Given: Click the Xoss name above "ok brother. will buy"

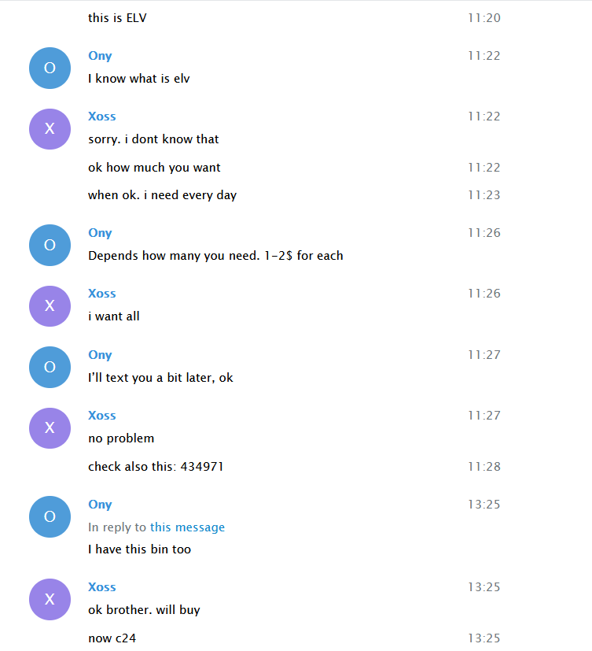Looking at the screenshot, I should click(102, 587).
